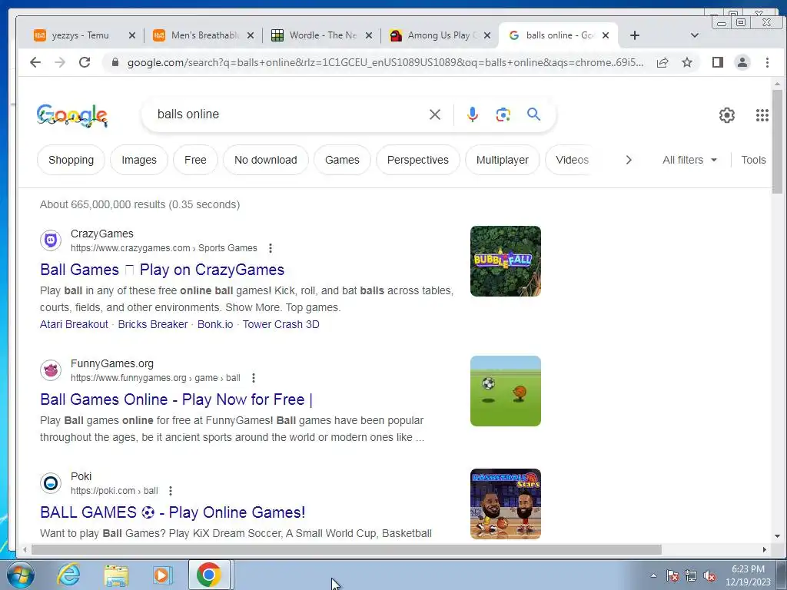Apply the No download filter
The image size is (787, 590).
[x=265, y=160]
